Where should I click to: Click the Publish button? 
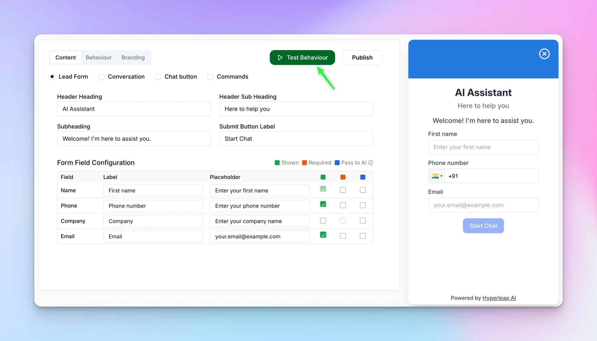pyautogui.click(x=362, y=57)
